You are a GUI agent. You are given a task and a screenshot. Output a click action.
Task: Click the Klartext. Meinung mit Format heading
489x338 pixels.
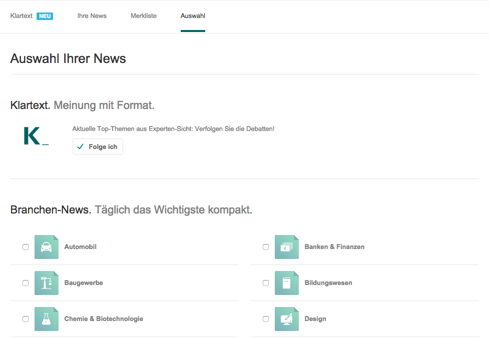click(82, 105)
